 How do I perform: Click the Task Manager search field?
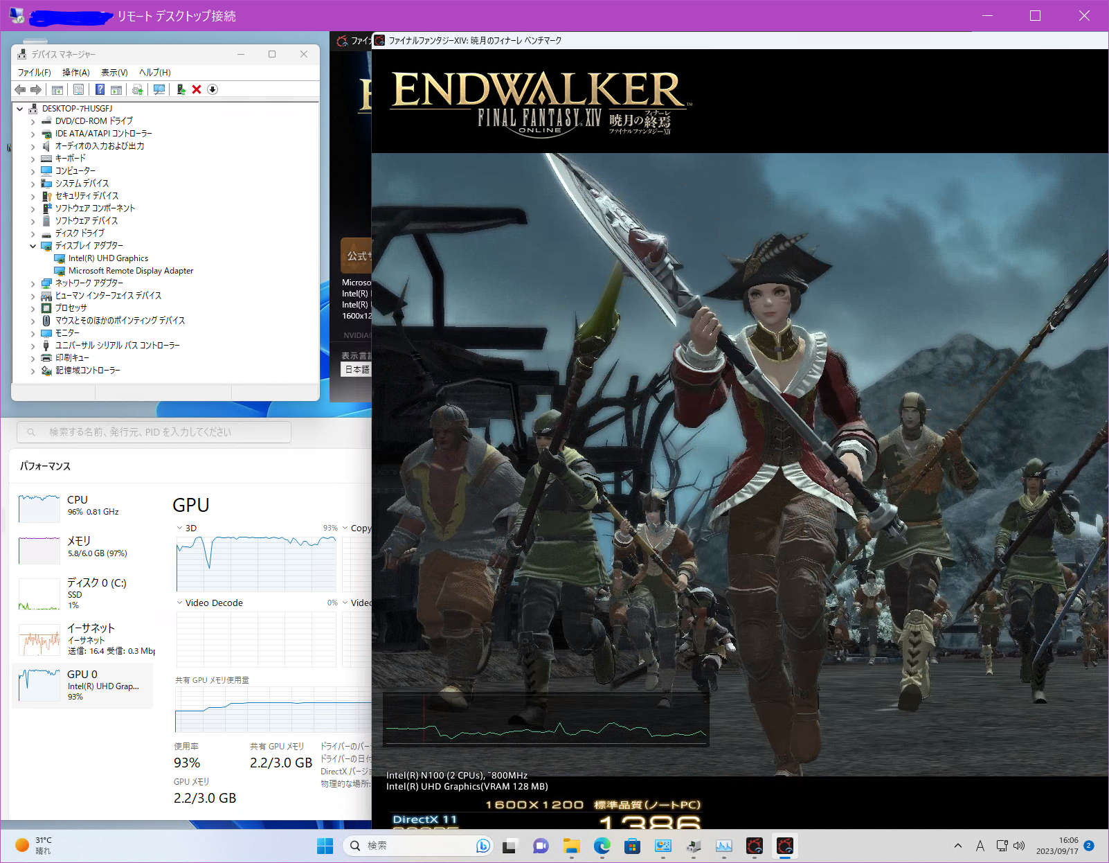point(154,432)
